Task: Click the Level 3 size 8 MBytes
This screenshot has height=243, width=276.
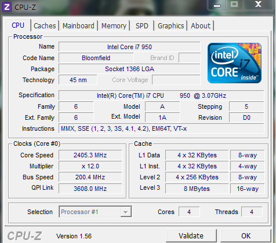Action: click(x=197, y=189)
